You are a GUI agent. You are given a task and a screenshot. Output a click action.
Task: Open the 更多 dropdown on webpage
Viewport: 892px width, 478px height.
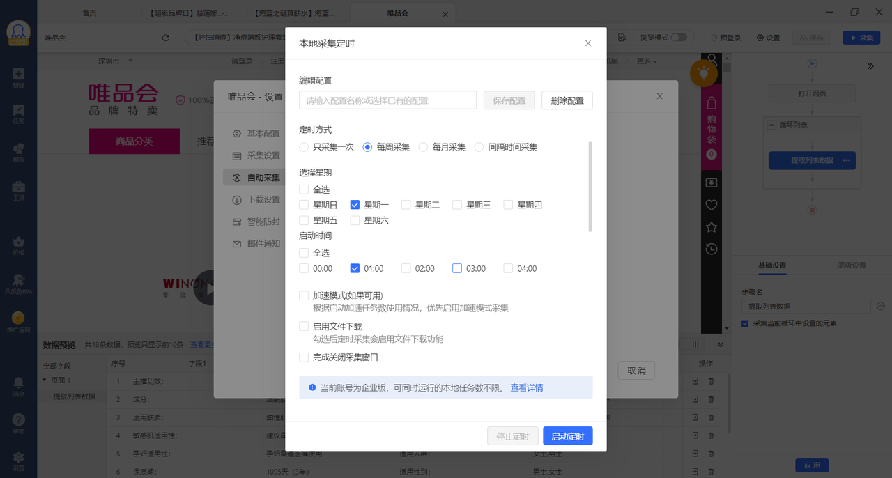tap(647, 61)
